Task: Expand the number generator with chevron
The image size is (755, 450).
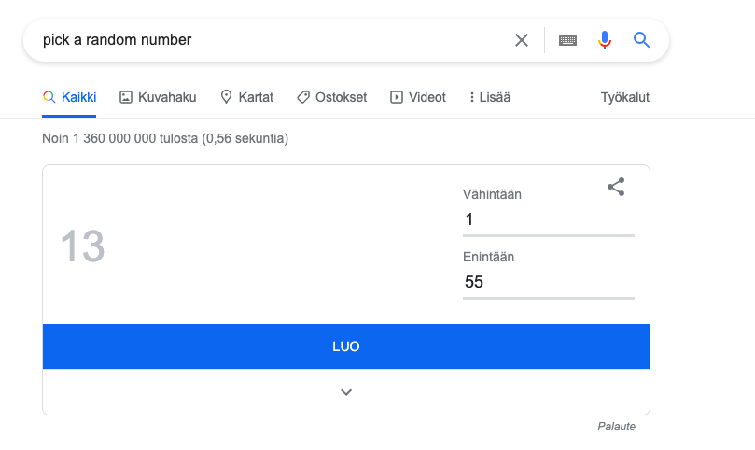Action: point(346,392)
